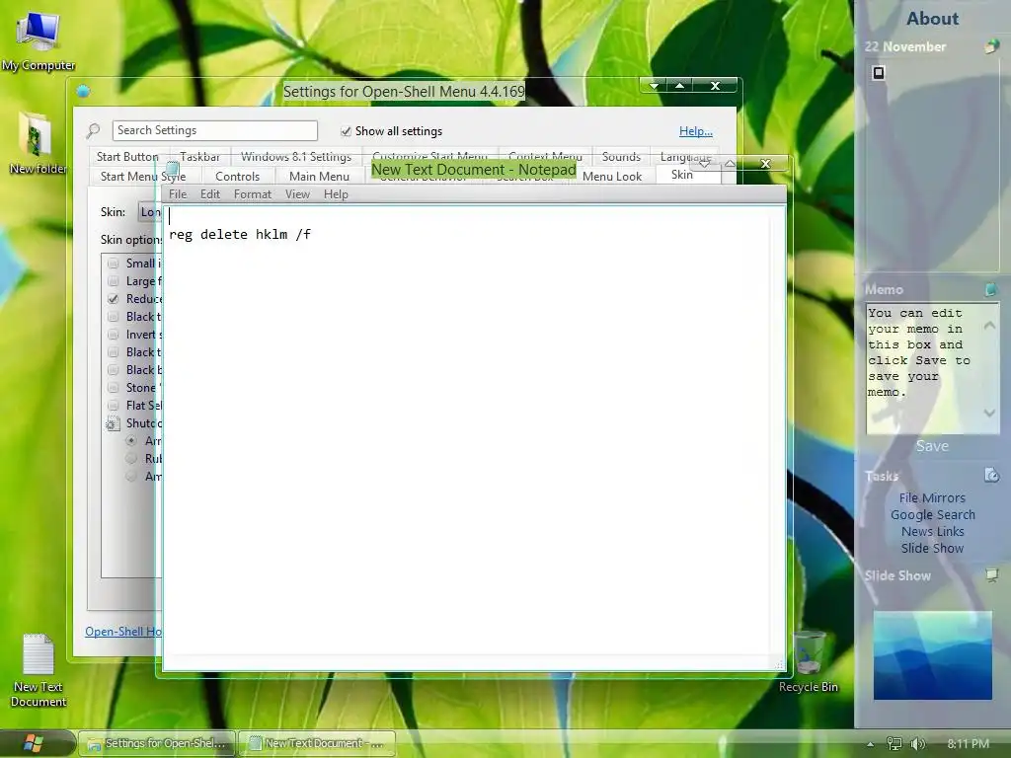The image size is (1011, 758).
Task: Open the volume icon in system tray
Action: pyautogui.click(x=918, y=744)
